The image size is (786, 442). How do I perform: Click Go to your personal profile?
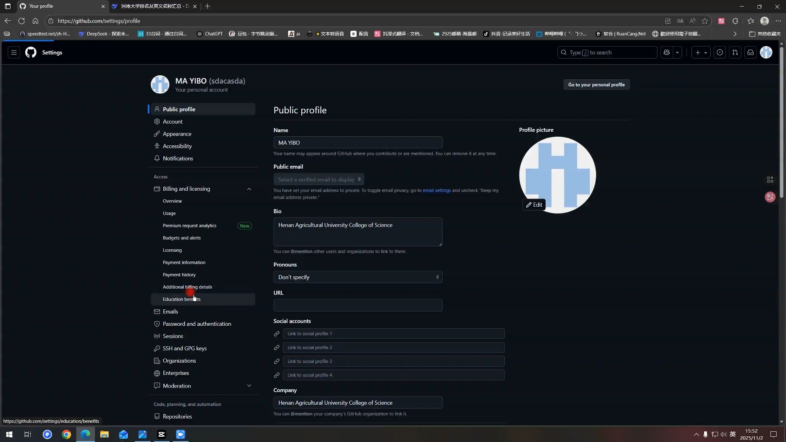tap(596, 85)
